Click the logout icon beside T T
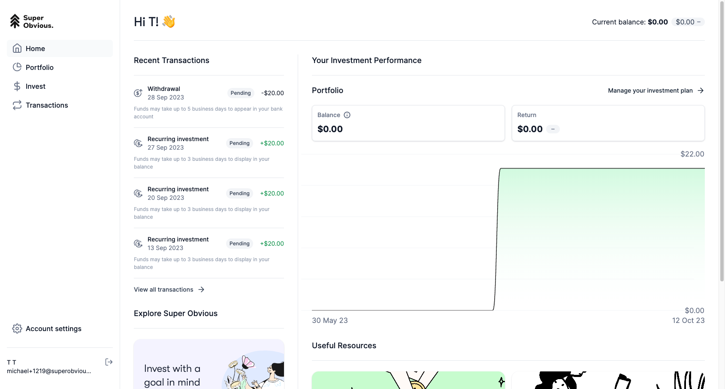 pos(109,362)
